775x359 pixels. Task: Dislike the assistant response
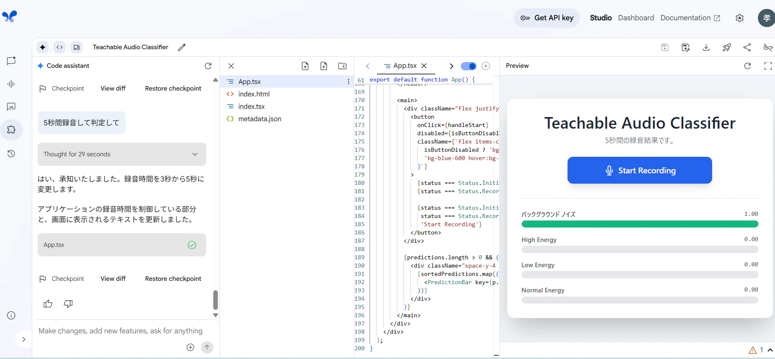click(68, 304)
